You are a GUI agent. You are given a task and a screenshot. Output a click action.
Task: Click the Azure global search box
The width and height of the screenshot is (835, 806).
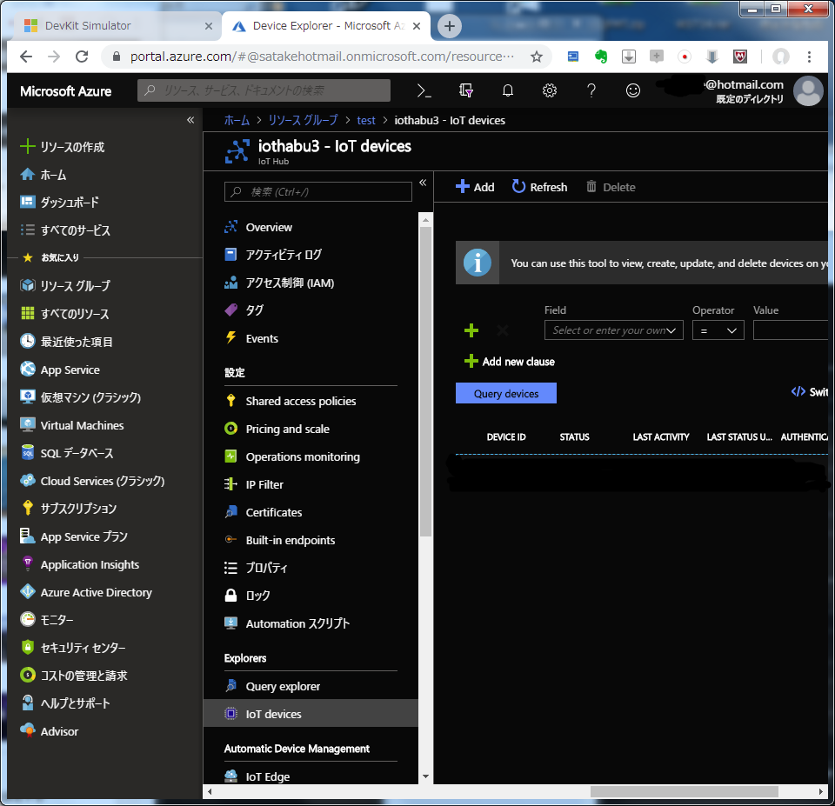pos(264,90)
